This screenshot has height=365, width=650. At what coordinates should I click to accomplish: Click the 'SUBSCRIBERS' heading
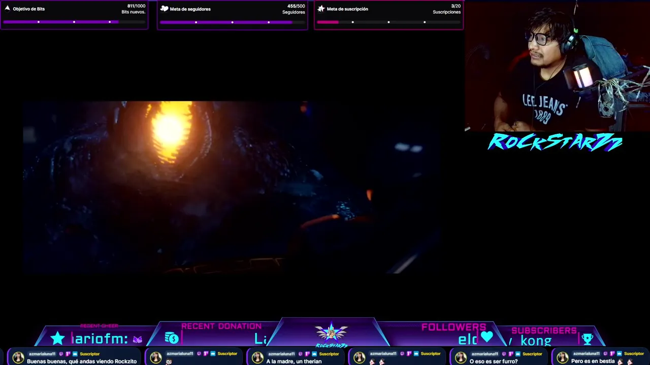click(544, 331)
